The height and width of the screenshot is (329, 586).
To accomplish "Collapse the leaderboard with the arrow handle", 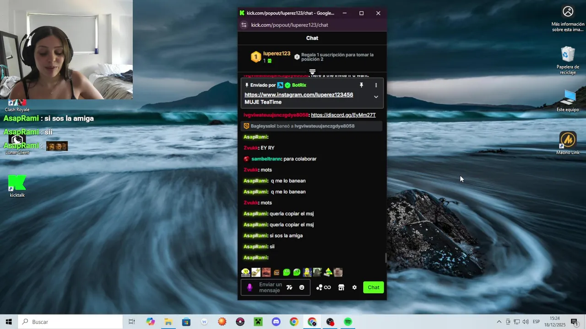I will 312,72.
